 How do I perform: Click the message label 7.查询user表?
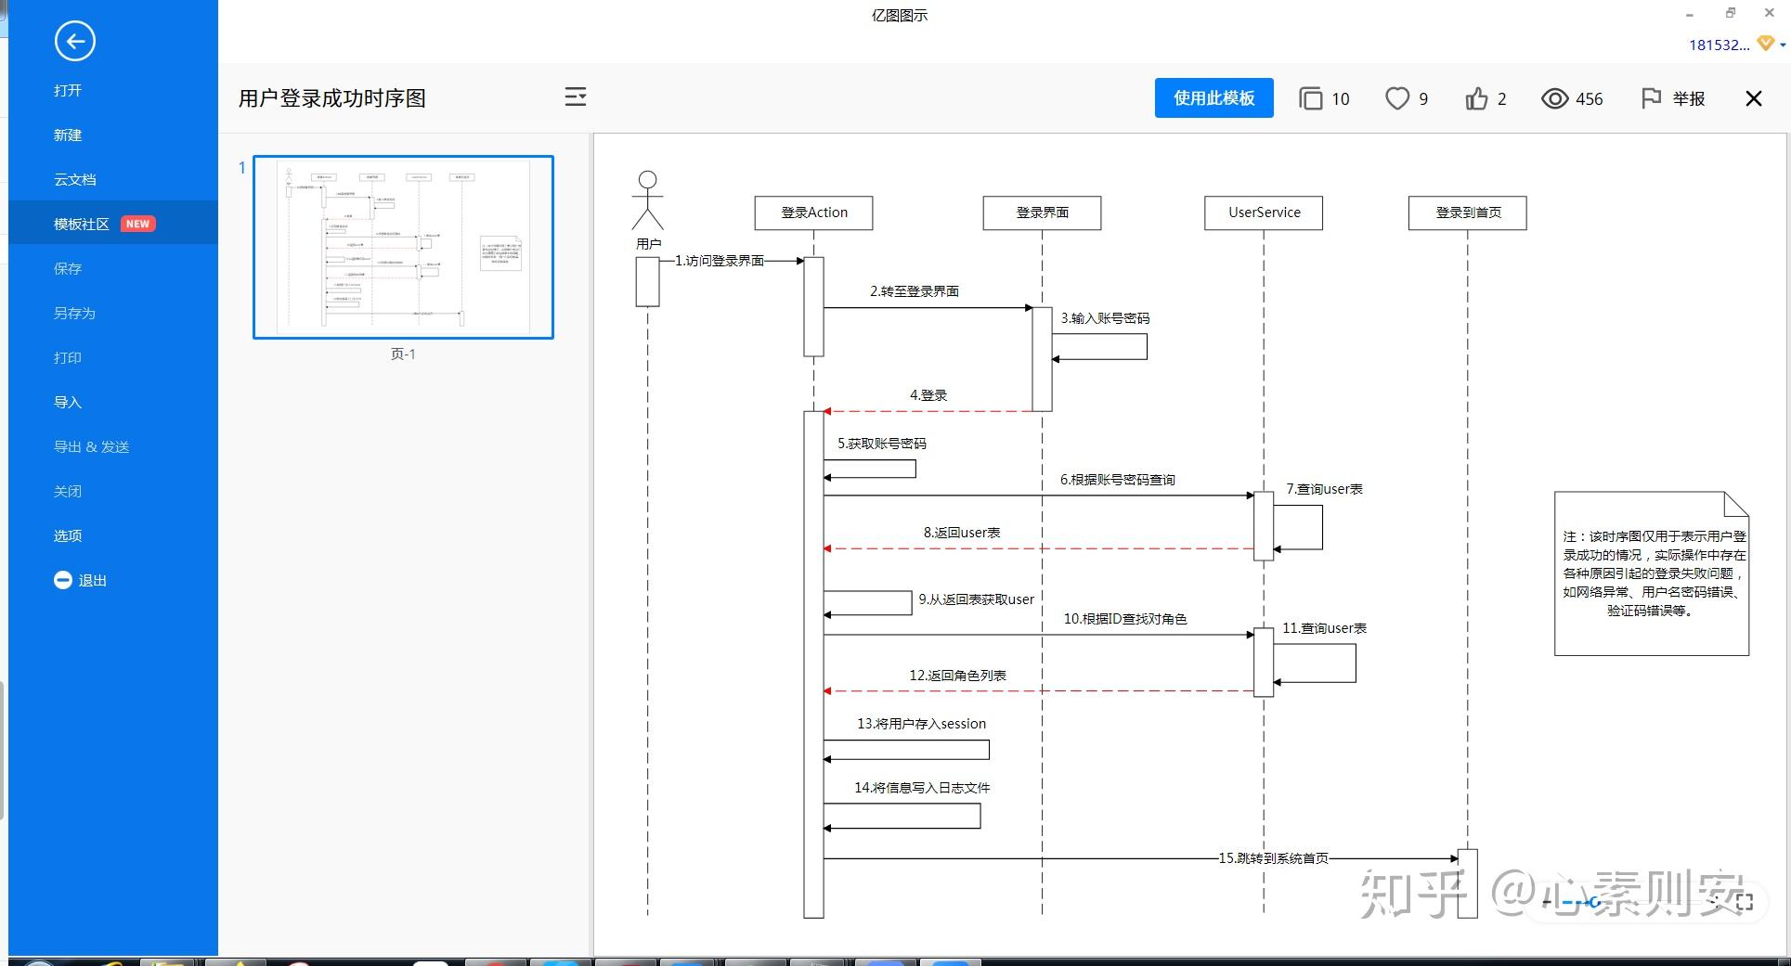1324,489
